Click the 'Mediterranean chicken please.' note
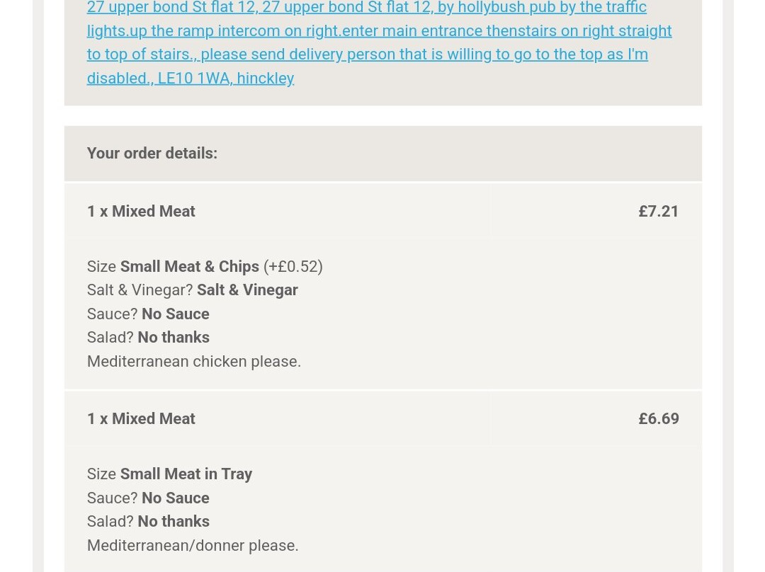 (x=194, y=361)
